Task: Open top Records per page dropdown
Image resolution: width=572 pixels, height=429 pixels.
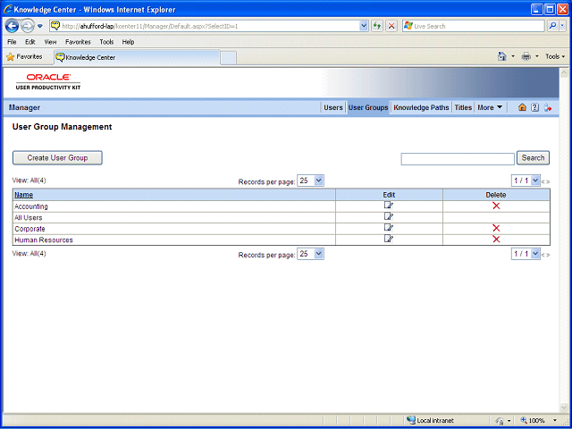Action: pos(310,181)
